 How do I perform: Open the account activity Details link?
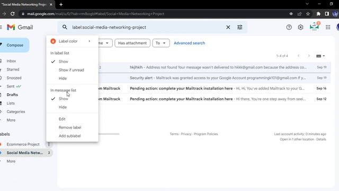[321, 139]
